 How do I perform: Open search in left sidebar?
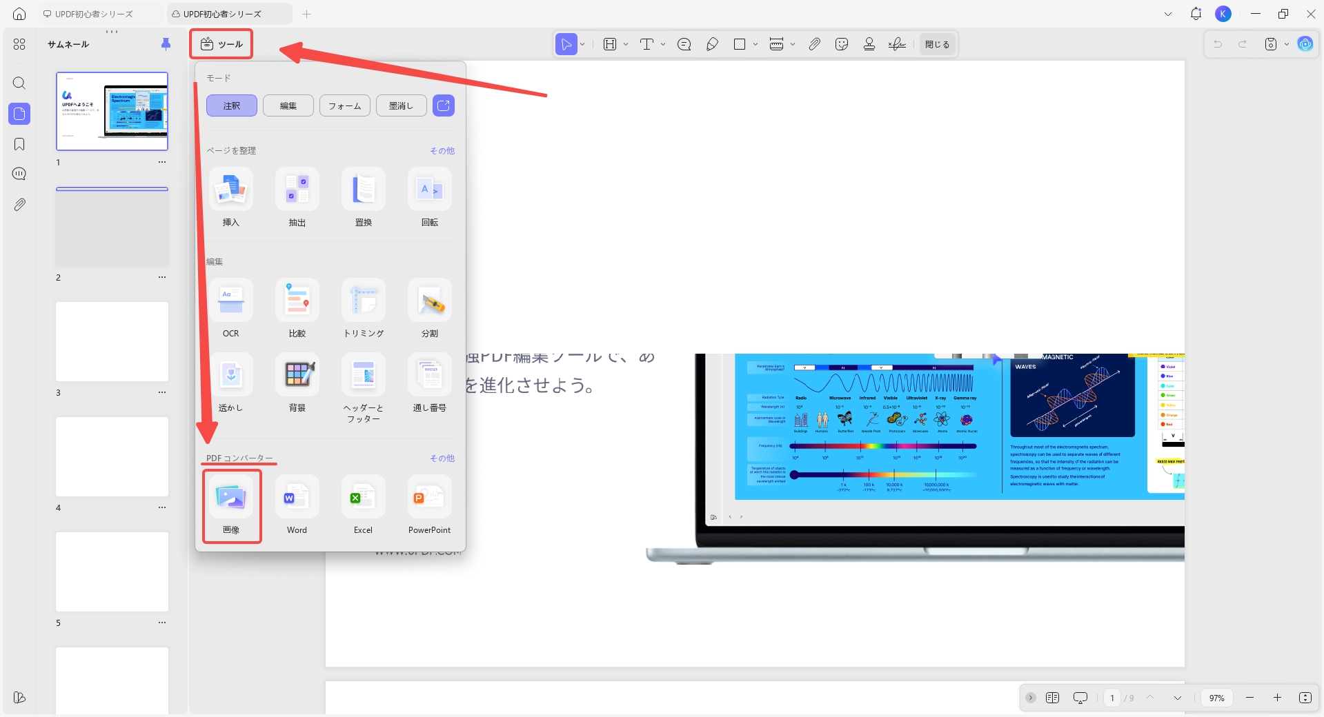pos(19,83)
